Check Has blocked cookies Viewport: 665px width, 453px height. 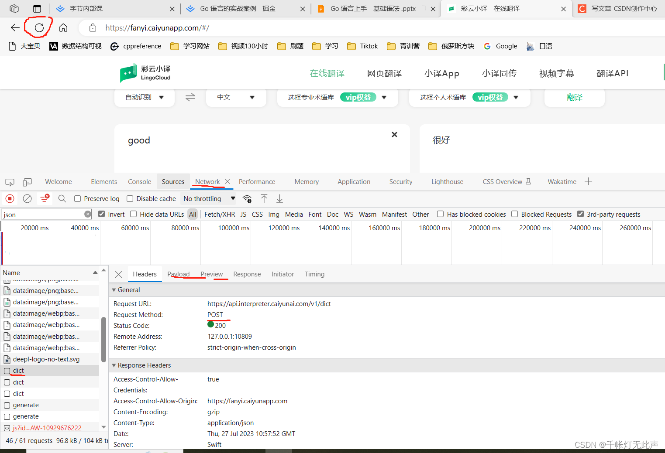(440, 214)
